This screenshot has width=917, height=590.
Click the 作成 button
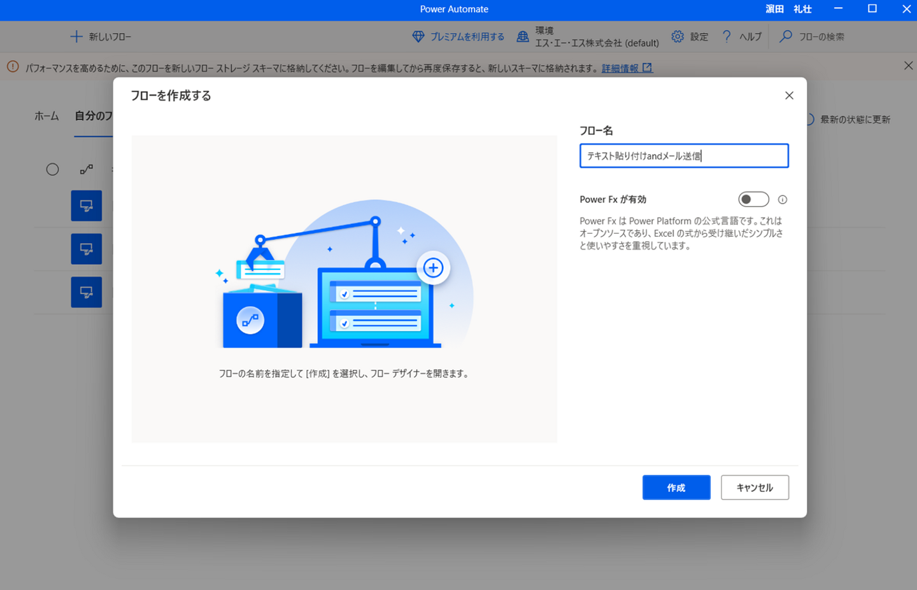(676, 488)
